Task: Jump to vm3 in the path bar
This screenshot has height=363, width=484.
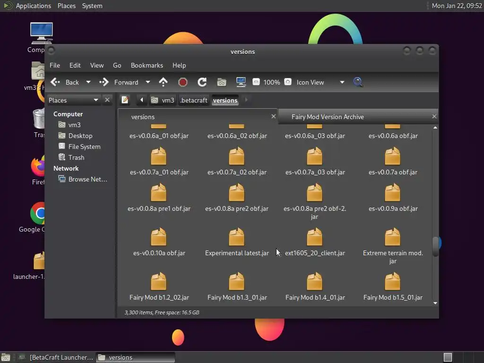Action: [163, 100]
